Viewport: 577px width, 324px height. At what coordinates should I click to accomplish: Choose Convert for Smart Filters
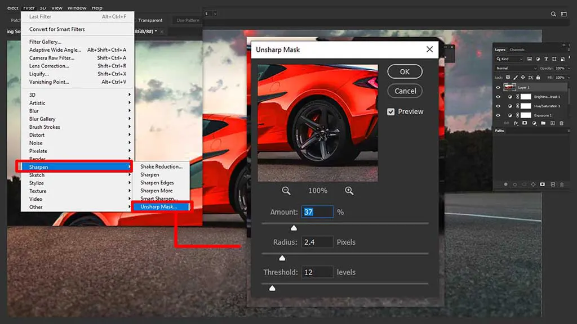[78, 29]
